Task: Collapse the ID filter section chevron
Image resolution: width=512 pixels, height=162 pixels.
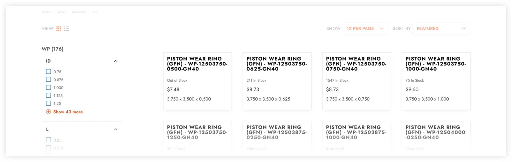Action: click(x=116, y=61)
